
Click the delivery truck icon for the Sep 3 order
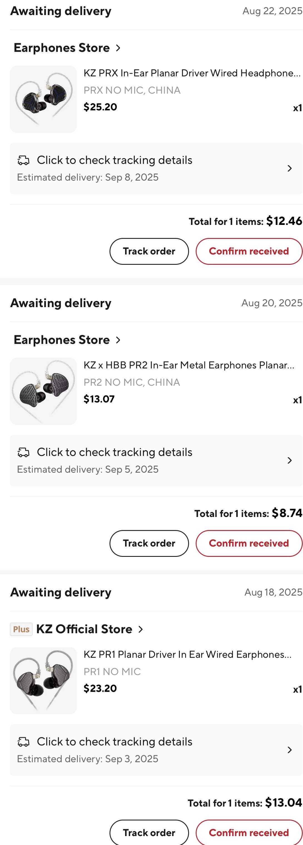[x=23, y=741]
